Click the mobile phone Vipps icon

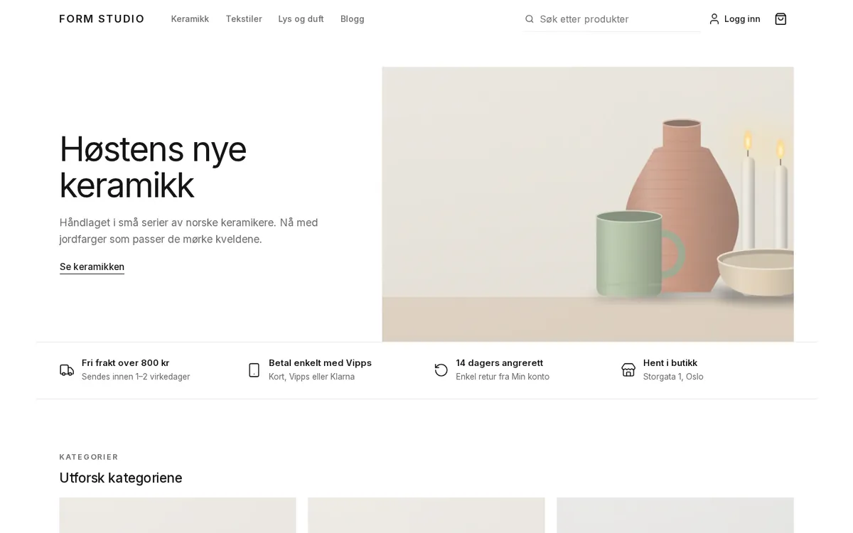click(x=254, y=370)
